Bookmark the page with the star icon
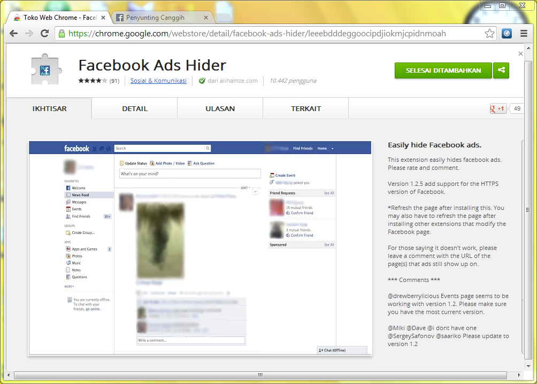 [x=489, y=34]
